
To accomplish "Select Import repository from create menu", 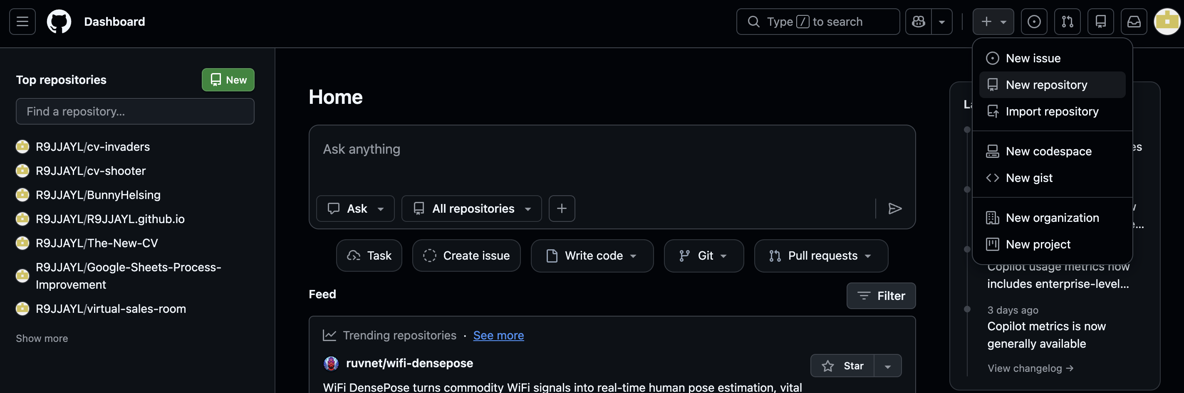I will [1052, 112].
